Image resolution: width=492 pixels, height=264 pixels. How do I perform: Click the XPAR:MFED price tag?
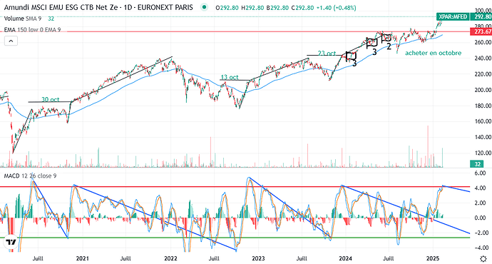[453, 16]
